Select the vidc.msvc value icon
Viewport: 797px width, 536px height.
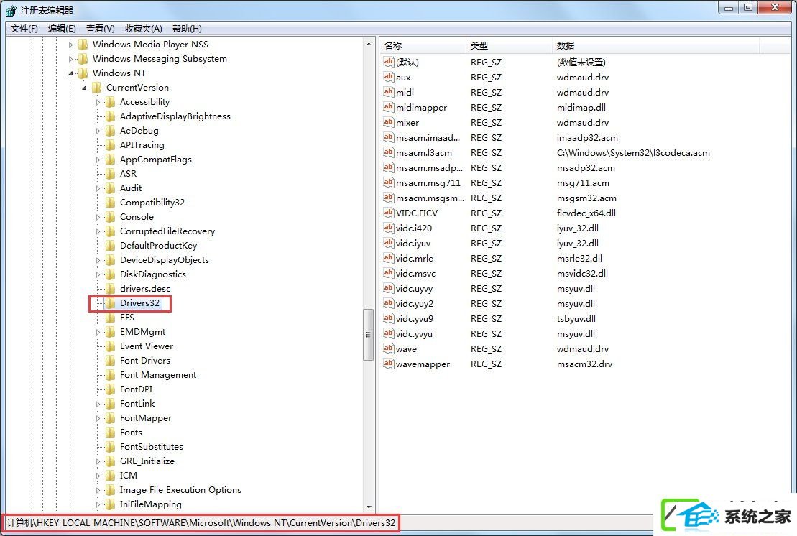pyautogui.click(x=388, y=273)
